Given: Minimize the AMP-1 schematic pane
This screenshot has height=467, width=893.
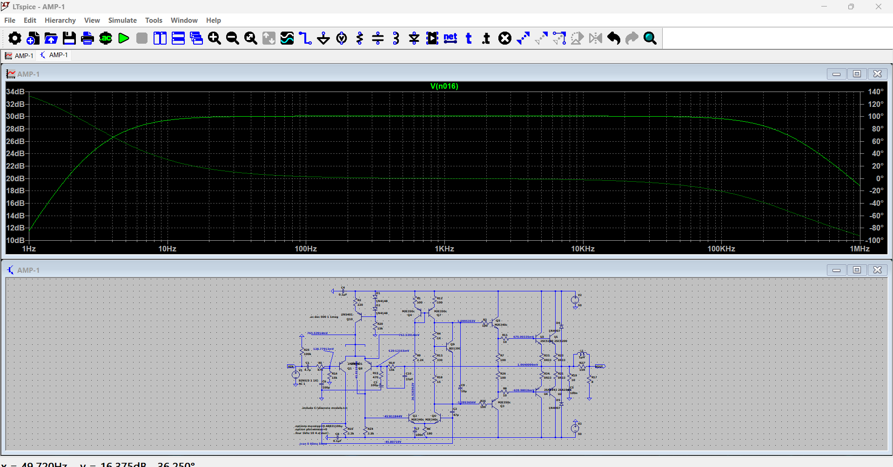Looking at the screenshot, I should click(836, 270).
